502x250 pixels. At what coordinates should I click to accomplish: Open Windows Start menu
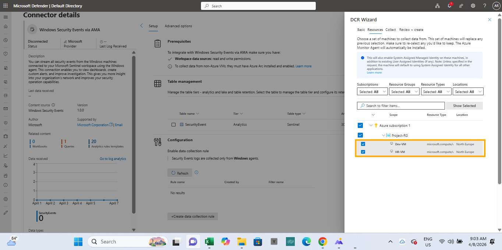78,242
